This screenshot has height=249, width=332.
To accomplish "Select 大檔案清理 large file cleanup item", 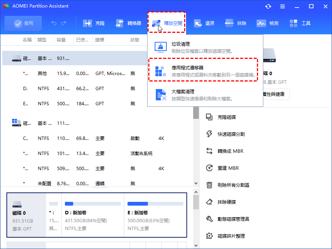I will click(x=205, y=95).
